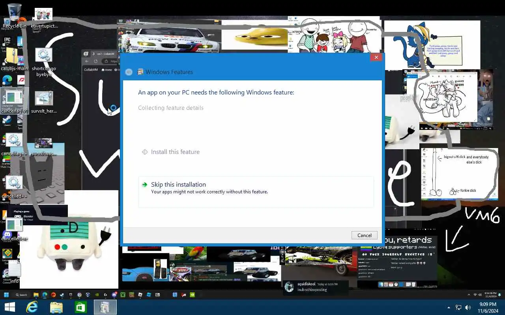This screenshot has height=315, width=505.
Task: Select the cancelfag_v1 desktop icon
Action: (14, 101)
